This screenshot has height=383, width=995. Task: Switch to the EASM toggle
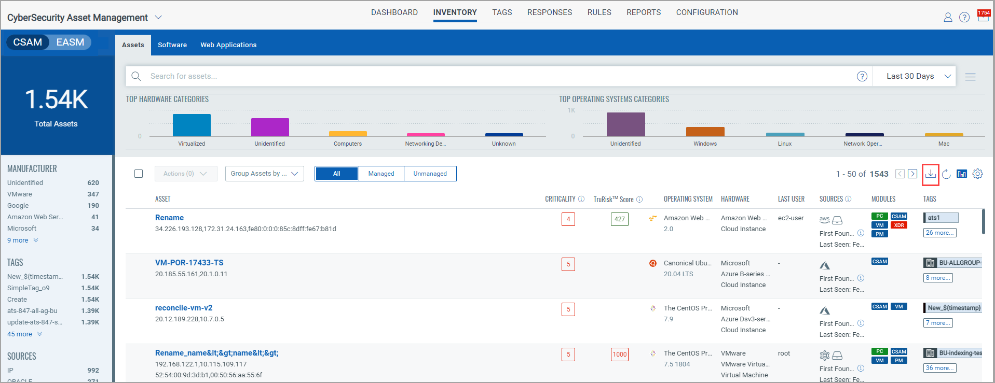pos(70,42)
